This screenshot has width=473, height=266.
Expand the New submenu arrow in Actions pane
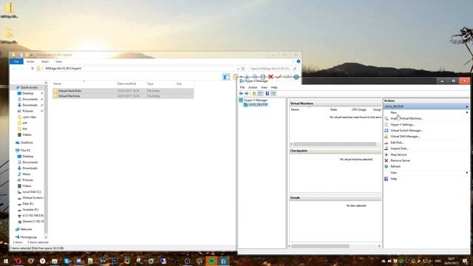point(467,112)
